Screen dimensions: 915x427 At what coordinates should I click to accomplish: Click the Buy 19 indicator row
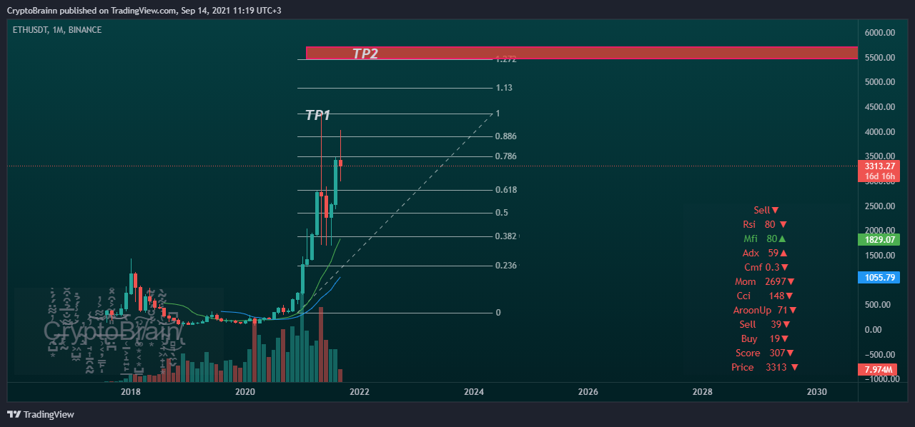coord(765,338)
